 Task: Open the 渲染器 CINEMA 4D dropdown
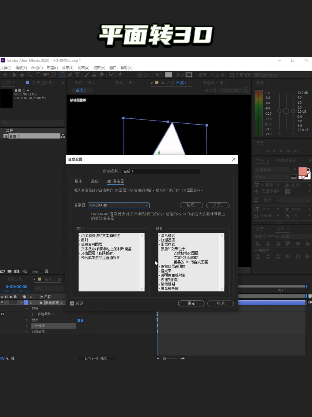[x=119, y=205]
